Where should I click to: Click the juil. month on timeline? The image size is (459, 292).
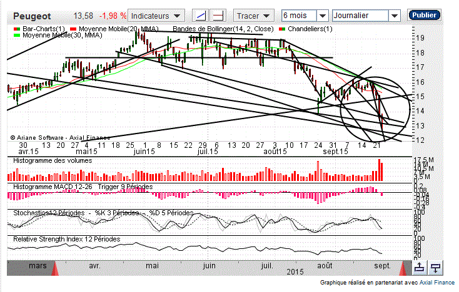coord(267,266)
